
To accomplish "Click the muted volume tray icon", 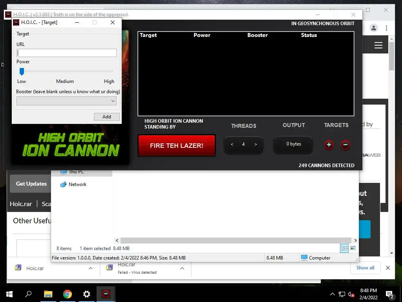I will [351, 294].
